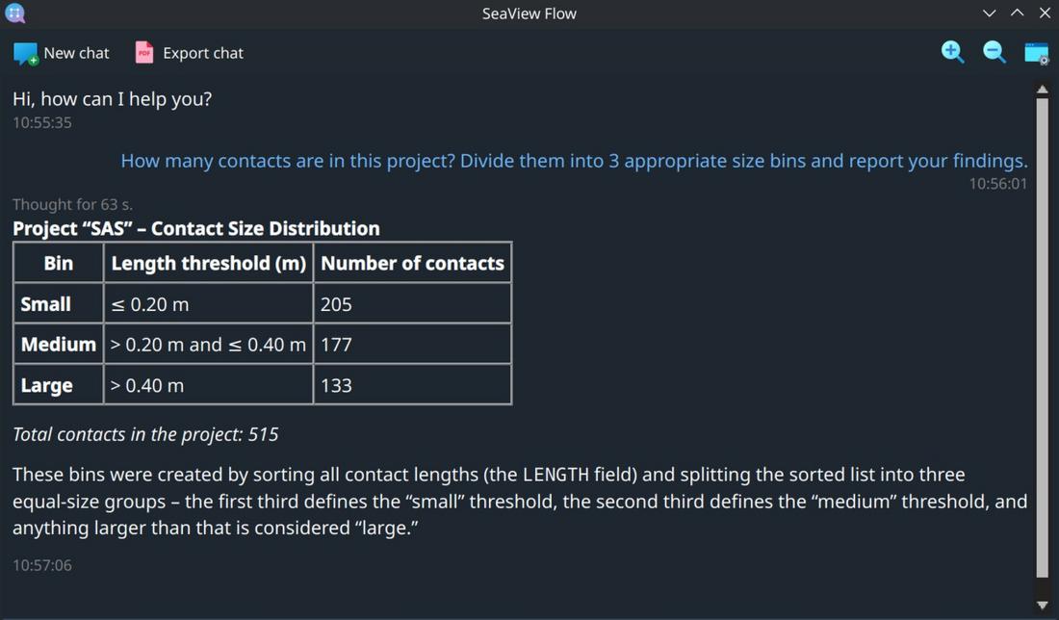
Task: Start a new chat
Action: click(x=62, y=53)
